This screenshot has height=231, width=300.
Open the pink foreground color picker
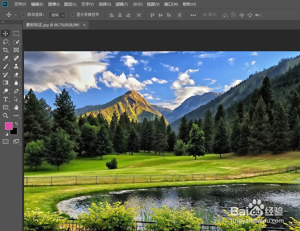tap(8, 125)
